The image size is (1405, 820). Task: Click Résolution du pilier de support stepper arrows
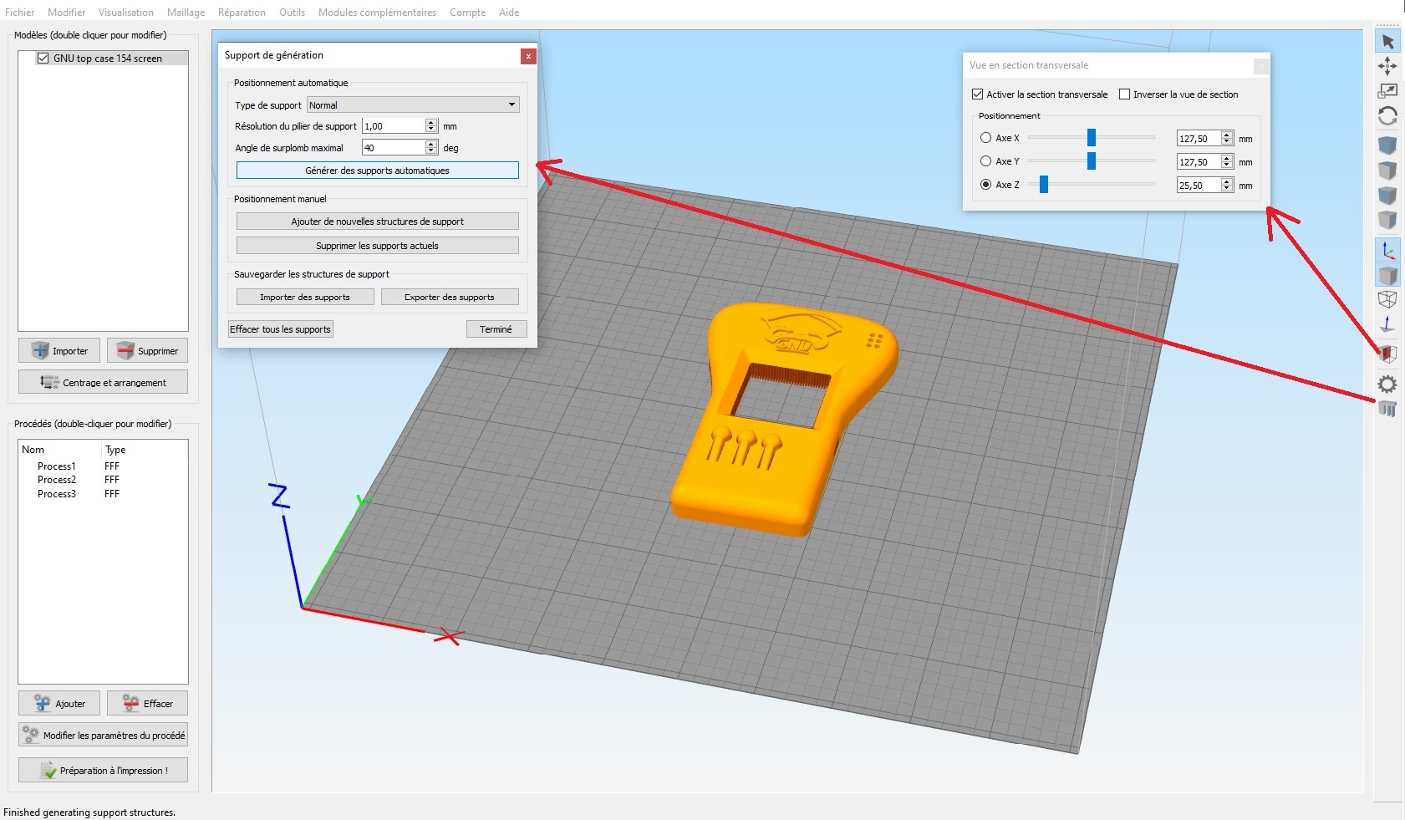coord(431,125)
